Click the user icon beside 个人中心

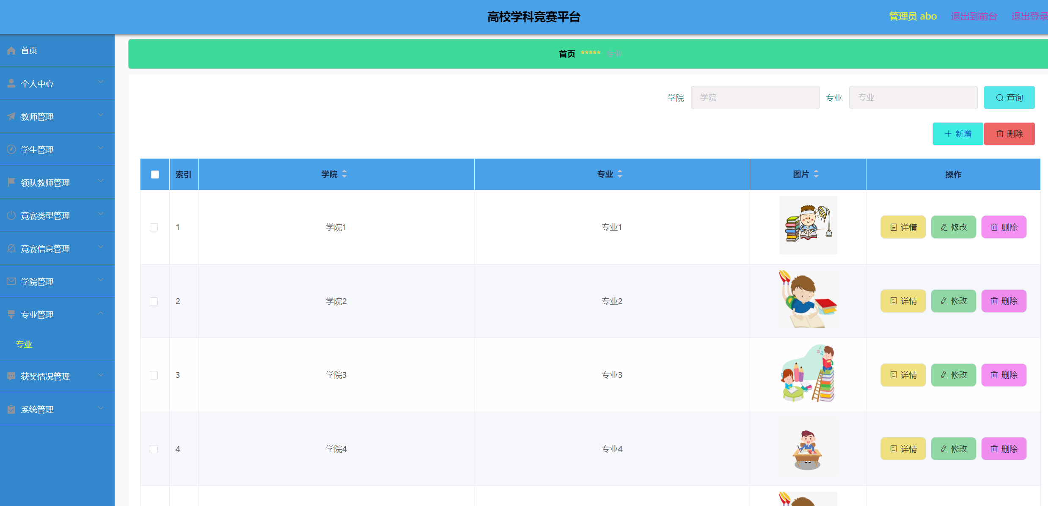(x=11, y=83)
